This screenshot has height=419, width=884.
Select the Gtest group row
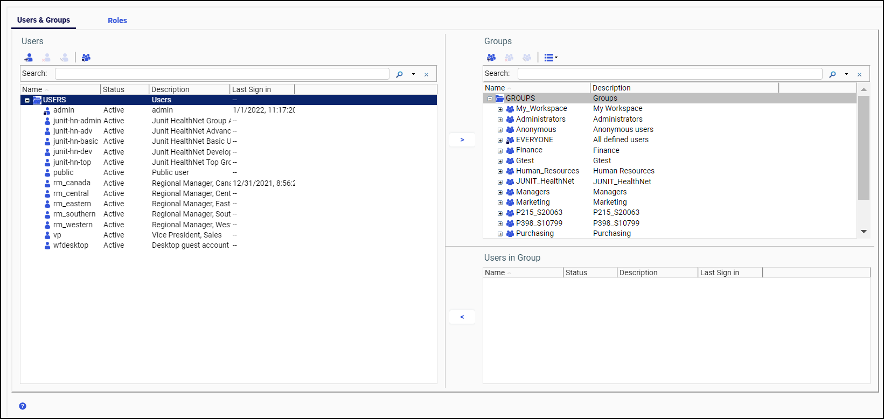(x=670, y=160)
